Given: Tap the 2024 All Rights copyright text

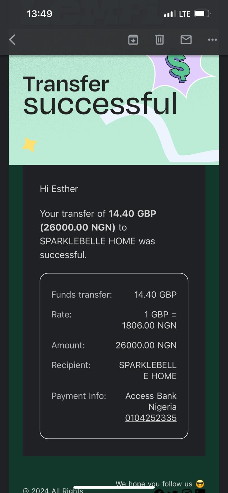Looking at the screenshot, I should [x=53, y=490].
